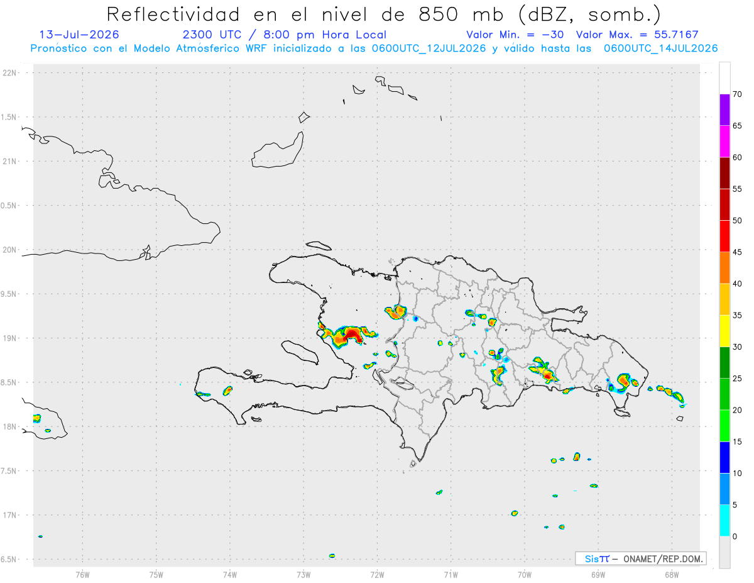Viewport: 754px width, 583px height.
Task: Click the '55' value on the color scale
Action: click(737, 189)
